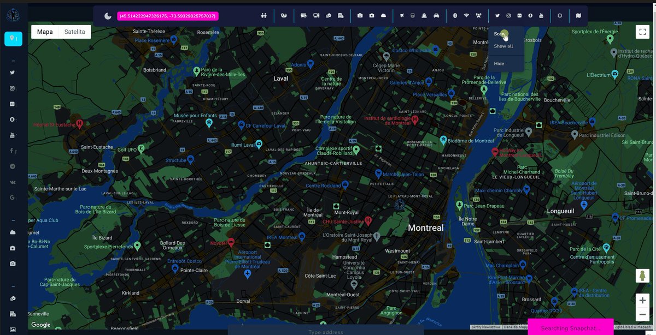Click building icon in left sidebar

pos(13,314)
